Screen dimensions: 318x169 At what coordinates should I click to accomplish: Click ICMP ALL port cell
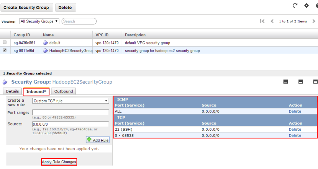[x=118, y=111]
